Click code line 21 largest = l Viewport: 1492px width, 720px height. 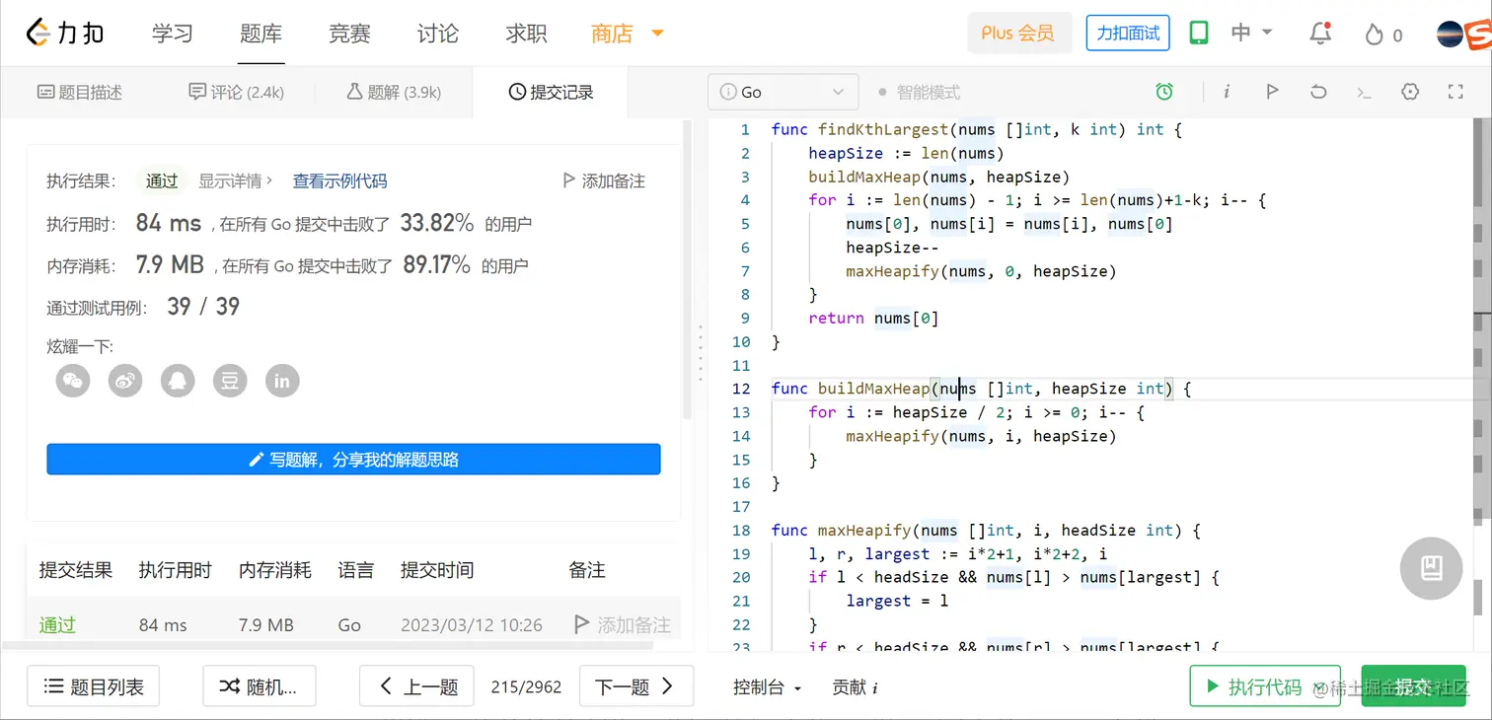pyautogui.click(x=897, y=601)
